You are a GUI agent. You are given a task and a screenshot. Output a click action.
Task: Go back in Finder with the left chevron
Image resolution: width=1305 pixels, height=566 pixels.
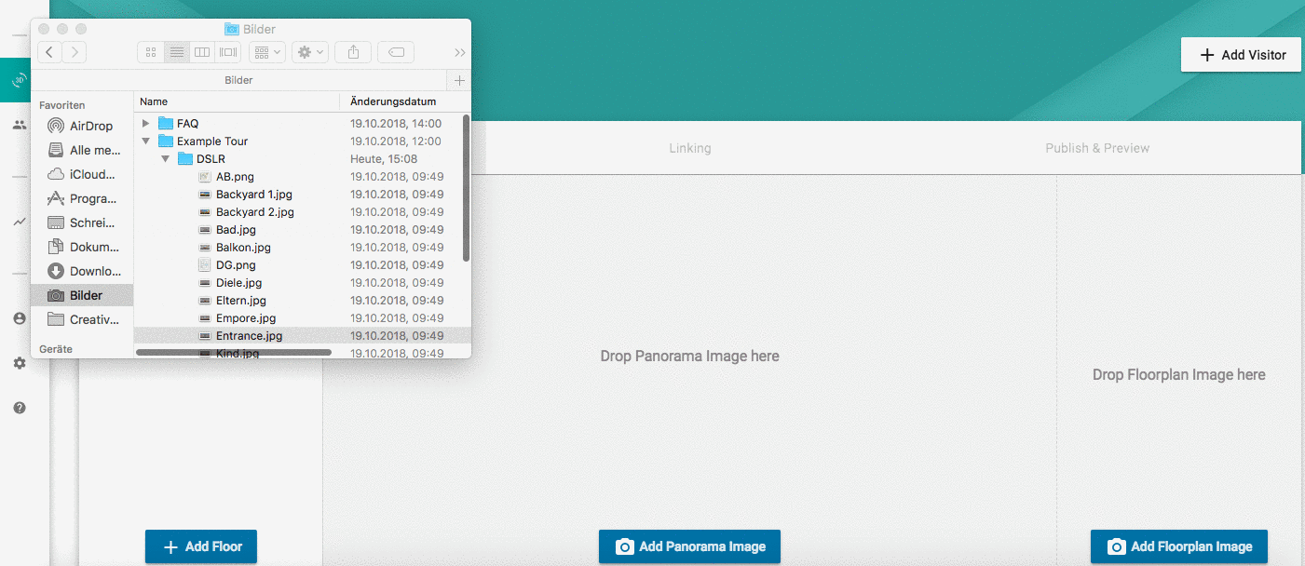pos(49,52)
